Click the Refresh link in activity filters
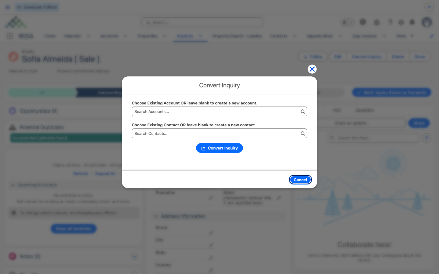Image resolution: width=439 pixels, height=274 pixels. coord(80,174)
